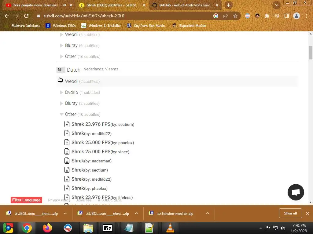Toggle the browser side panel icon
Viewport: 313px width, 234px height.
[x=287, y=16]
